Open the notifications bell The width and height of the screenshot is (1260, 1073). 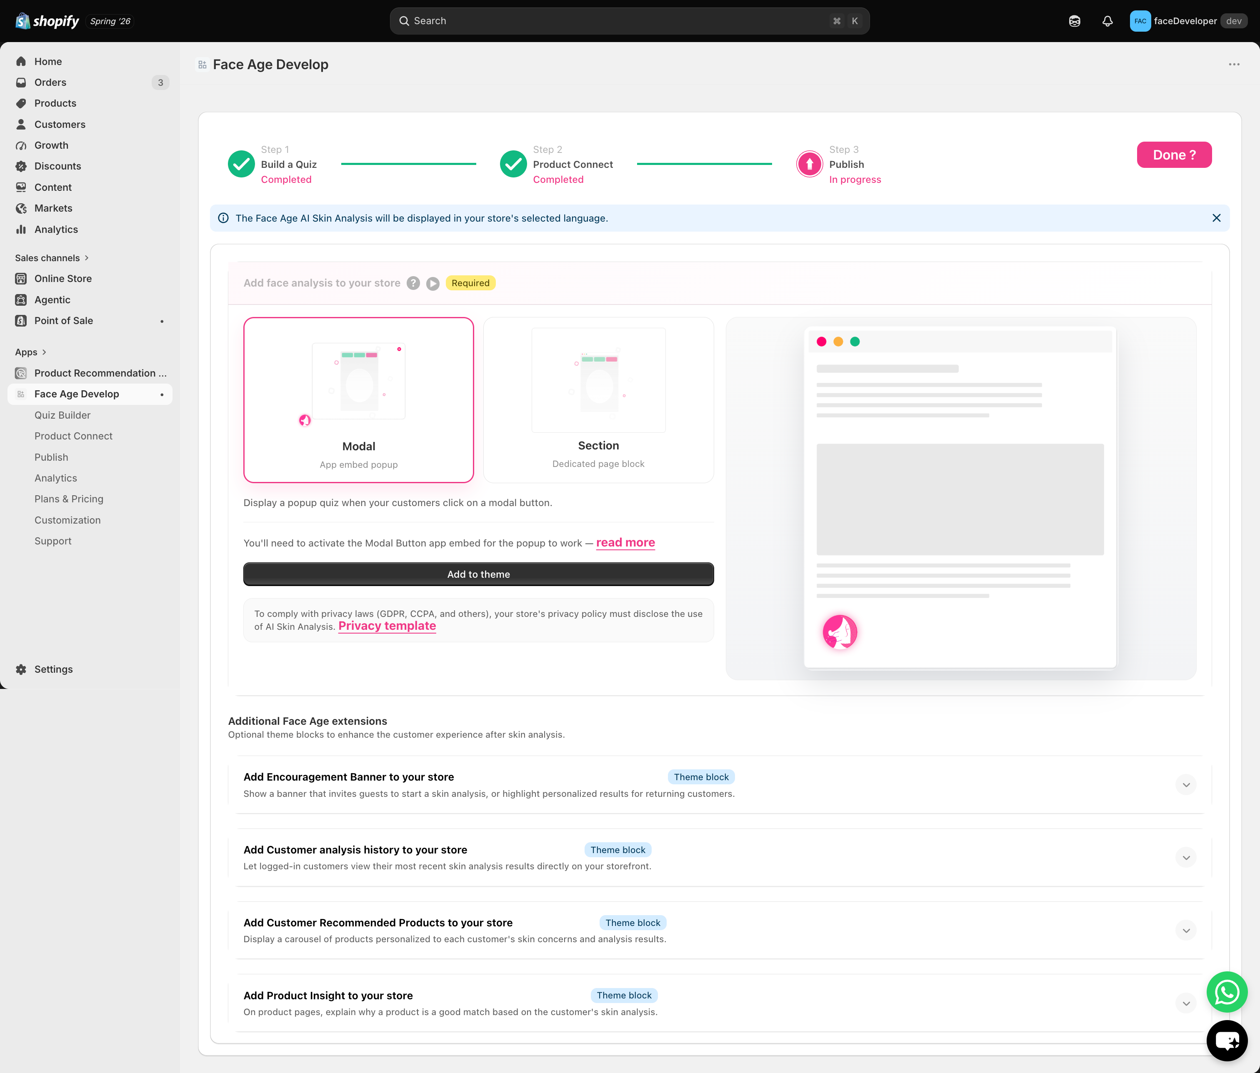[x=1107, y=21]
